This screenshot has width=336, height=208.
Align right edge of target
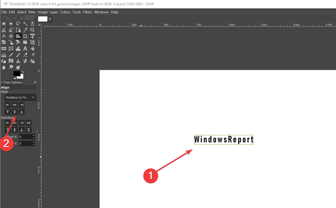(x=21, y=105)
